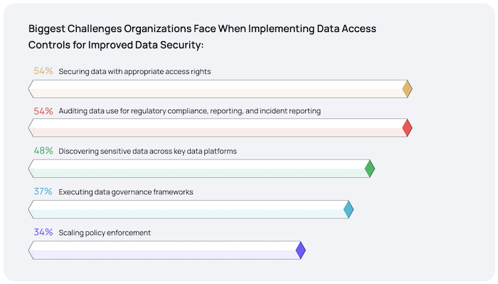Viewport: 498px width, 284px height.
Task: Click the red diamond marker on the auditing bar
Action: click(x=407, y=128)
